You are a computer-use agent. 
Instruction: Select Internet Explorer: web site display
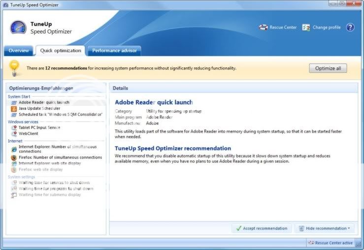coord(50,163)
